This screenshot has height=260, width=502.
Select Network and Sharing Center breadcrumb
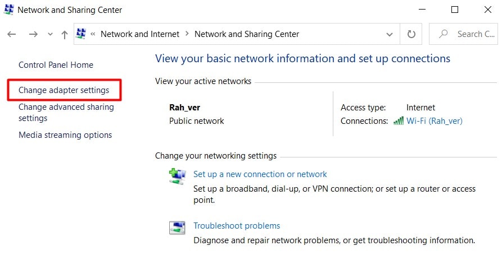pos(247,34)
